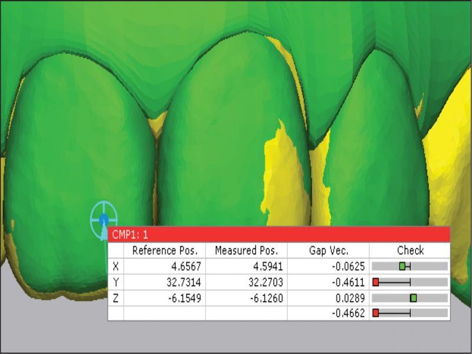
Task: Select the red CMP1: 1 title bar
Action: tap(278, 234)
